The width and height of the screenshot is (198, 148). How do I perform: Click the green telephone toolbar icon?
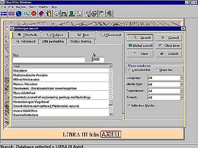64,13
